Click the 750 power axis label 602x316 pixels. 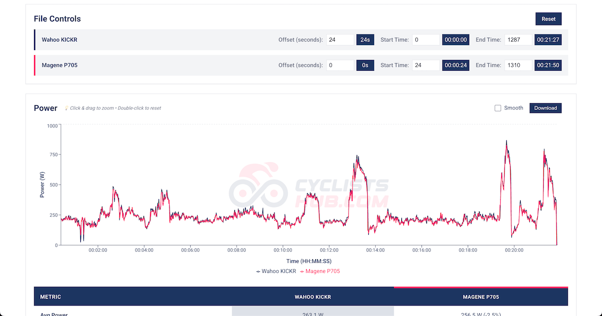54,154
